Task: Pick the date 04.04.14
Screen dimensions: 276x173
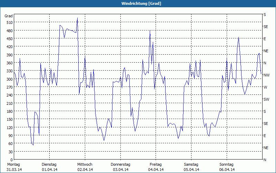Action: pyautogui.click(x=156, y=170)
